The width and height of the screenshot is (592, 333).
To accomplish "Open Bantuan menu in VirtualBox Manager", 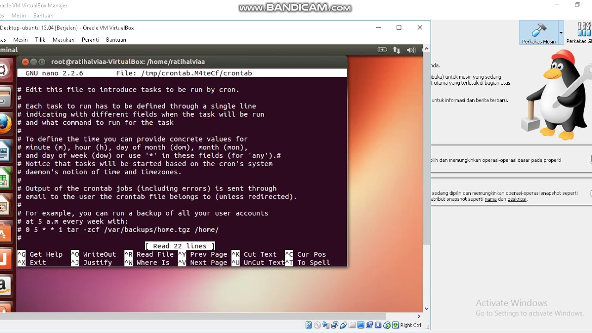I will [43, 15].
